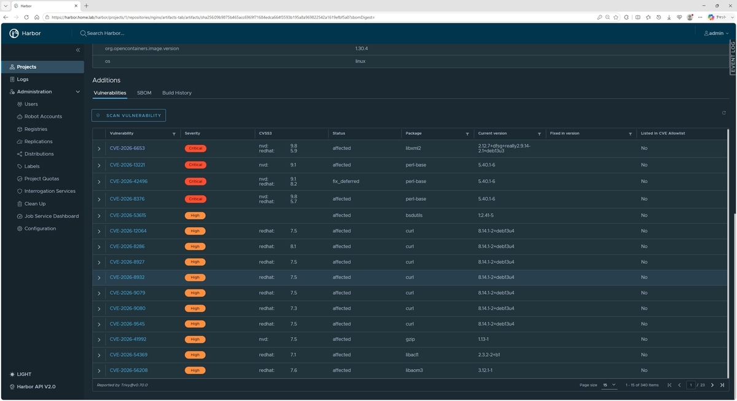The image size is (737, 401).
Task: Click the SCAN VULNERABILITY button
Action: [x=128, y=115]
